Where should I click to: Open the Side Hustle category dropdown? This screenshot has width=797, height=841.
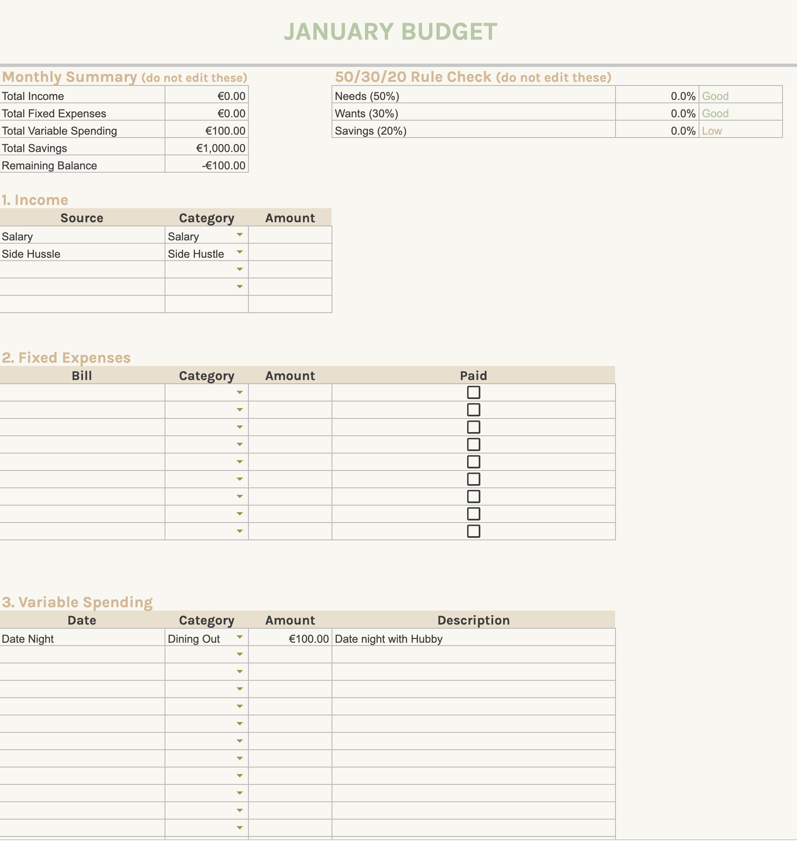pyautogui.click(x=240, y=252)
